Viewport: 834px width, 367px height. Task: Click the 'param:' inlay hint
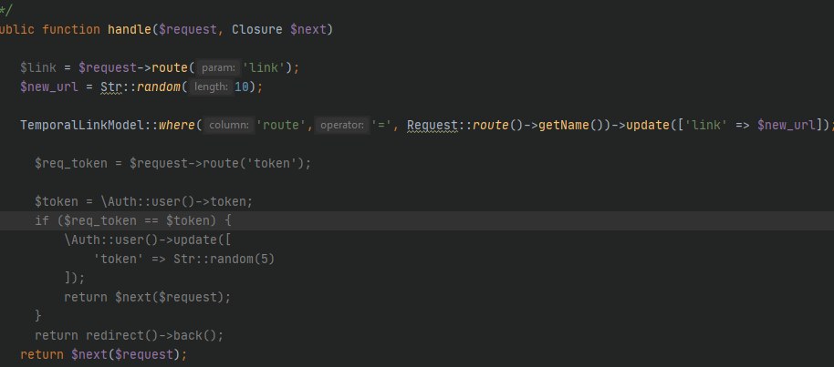click(219, 68)
